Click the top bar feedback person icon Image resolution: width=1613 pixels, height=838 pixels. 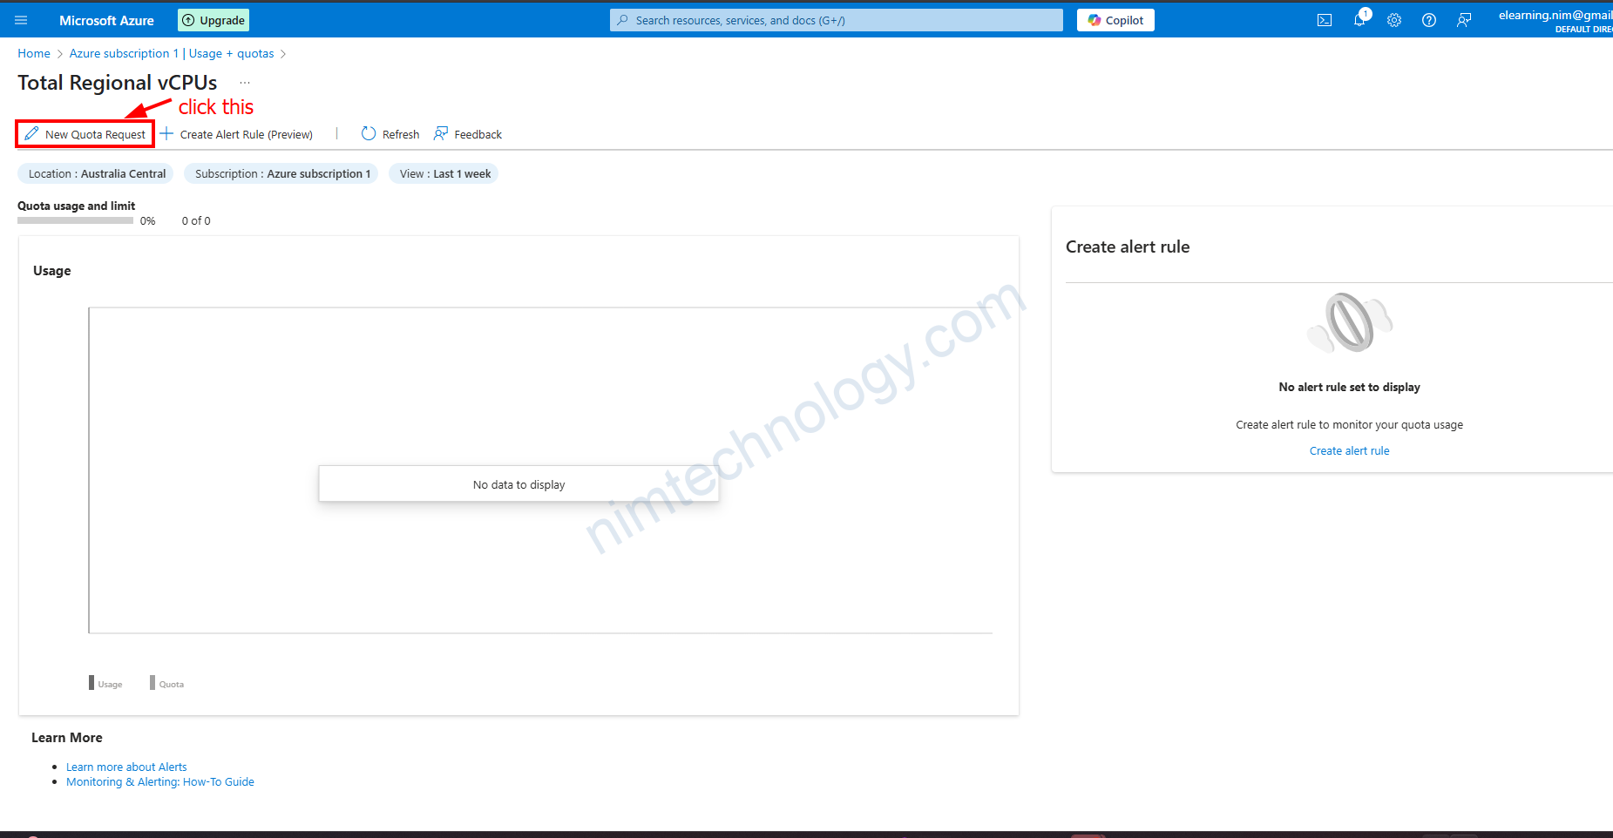(x=1464, y=20)
